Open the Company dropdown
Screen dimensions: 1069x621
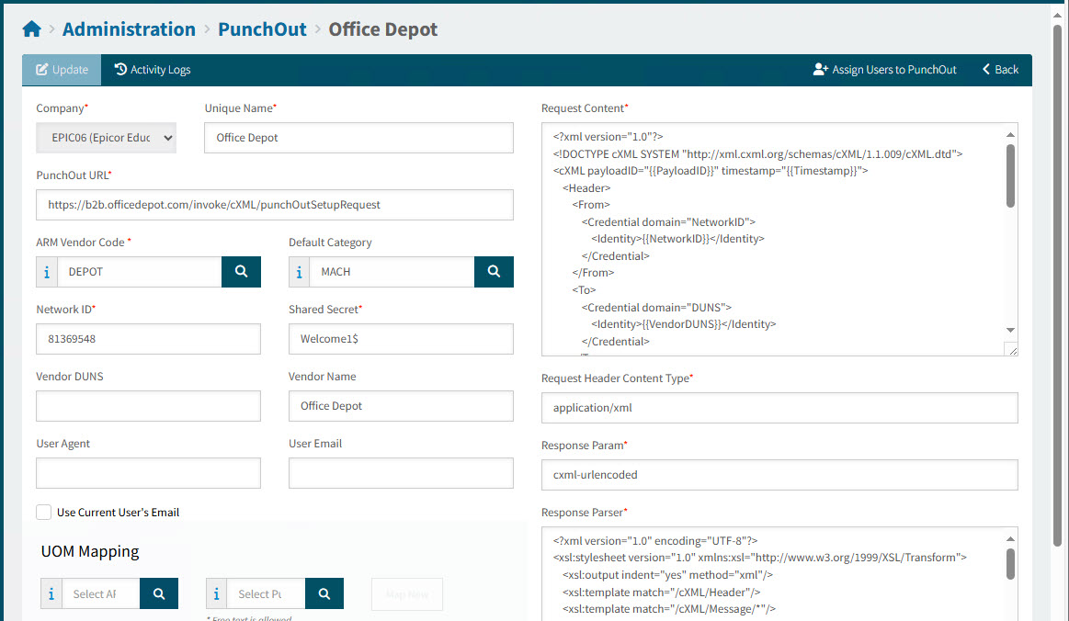pyautogui.click(x=106, y=138)
